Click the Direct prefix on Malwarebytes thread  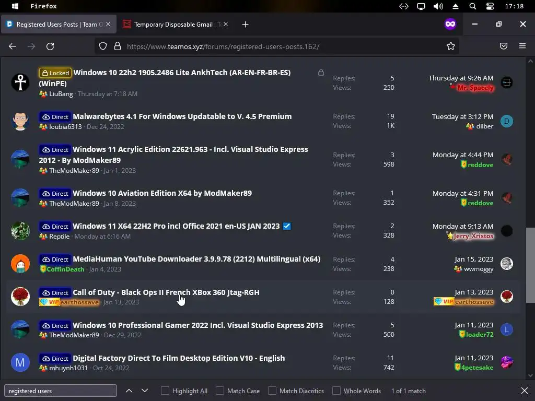point(55,116)
